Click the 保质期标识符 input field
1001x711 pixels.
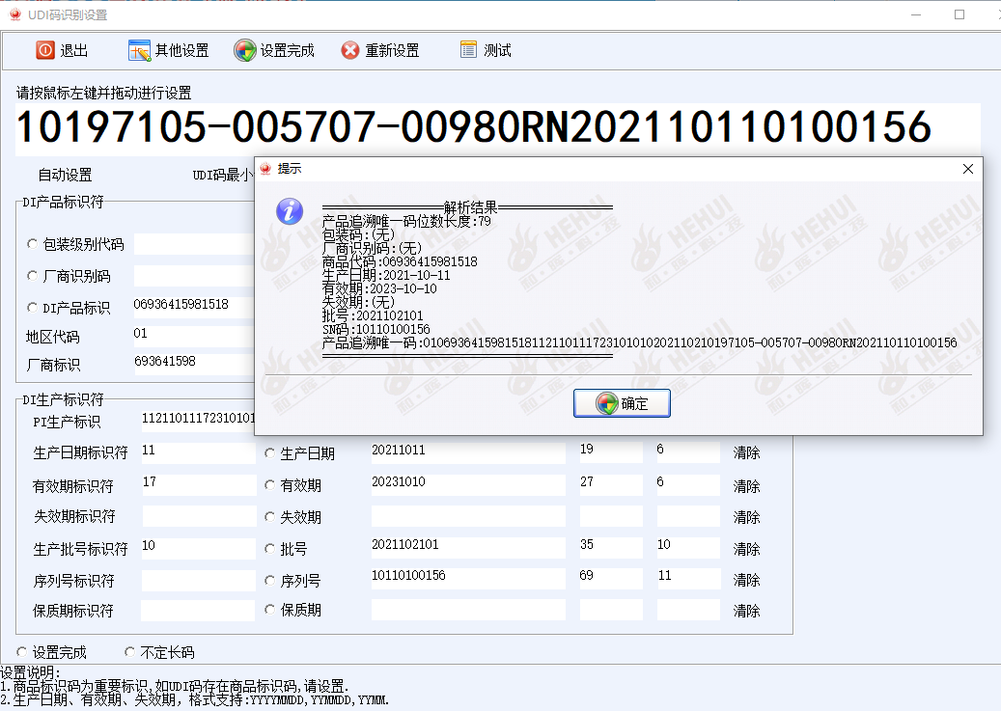click(198, 611)
